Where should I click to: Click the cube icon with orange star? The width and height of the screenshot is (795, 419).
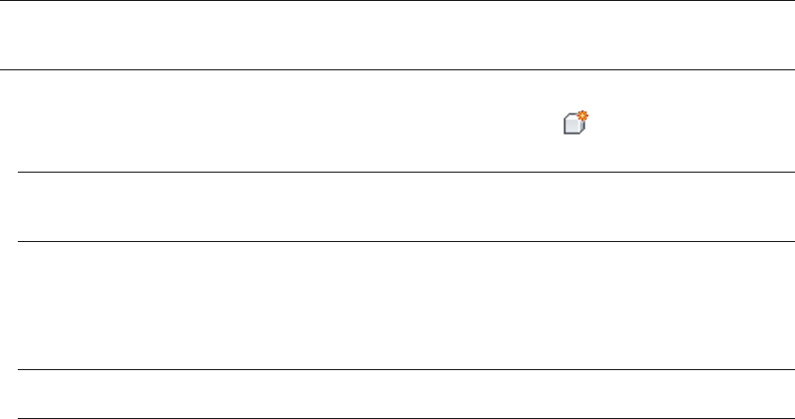(576, 123)
